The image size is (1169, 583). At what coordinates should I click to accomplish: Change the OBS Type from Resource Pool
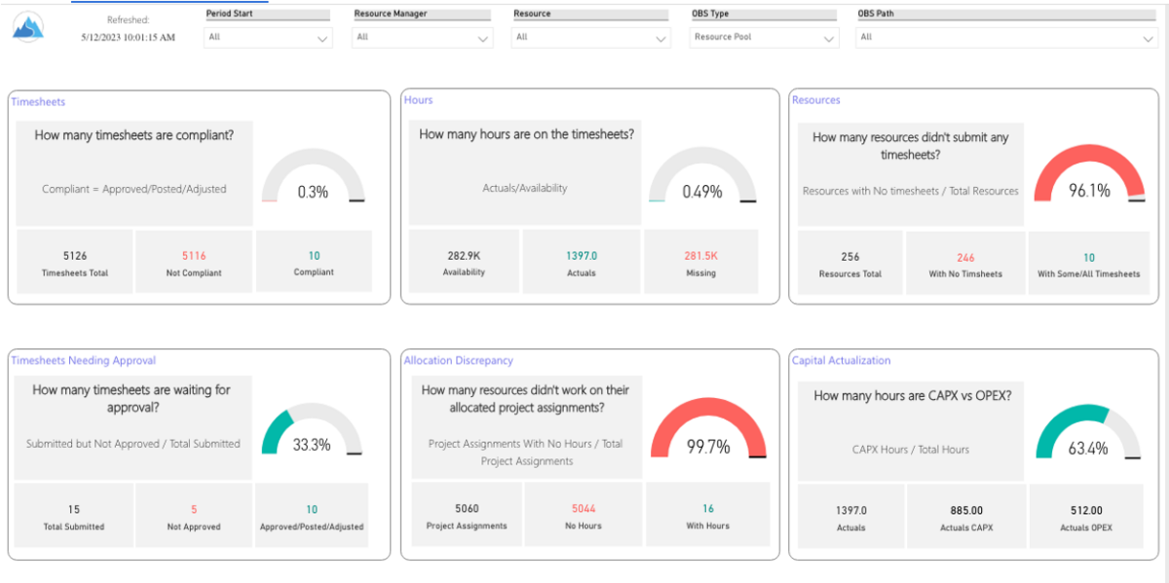(763, 37)
